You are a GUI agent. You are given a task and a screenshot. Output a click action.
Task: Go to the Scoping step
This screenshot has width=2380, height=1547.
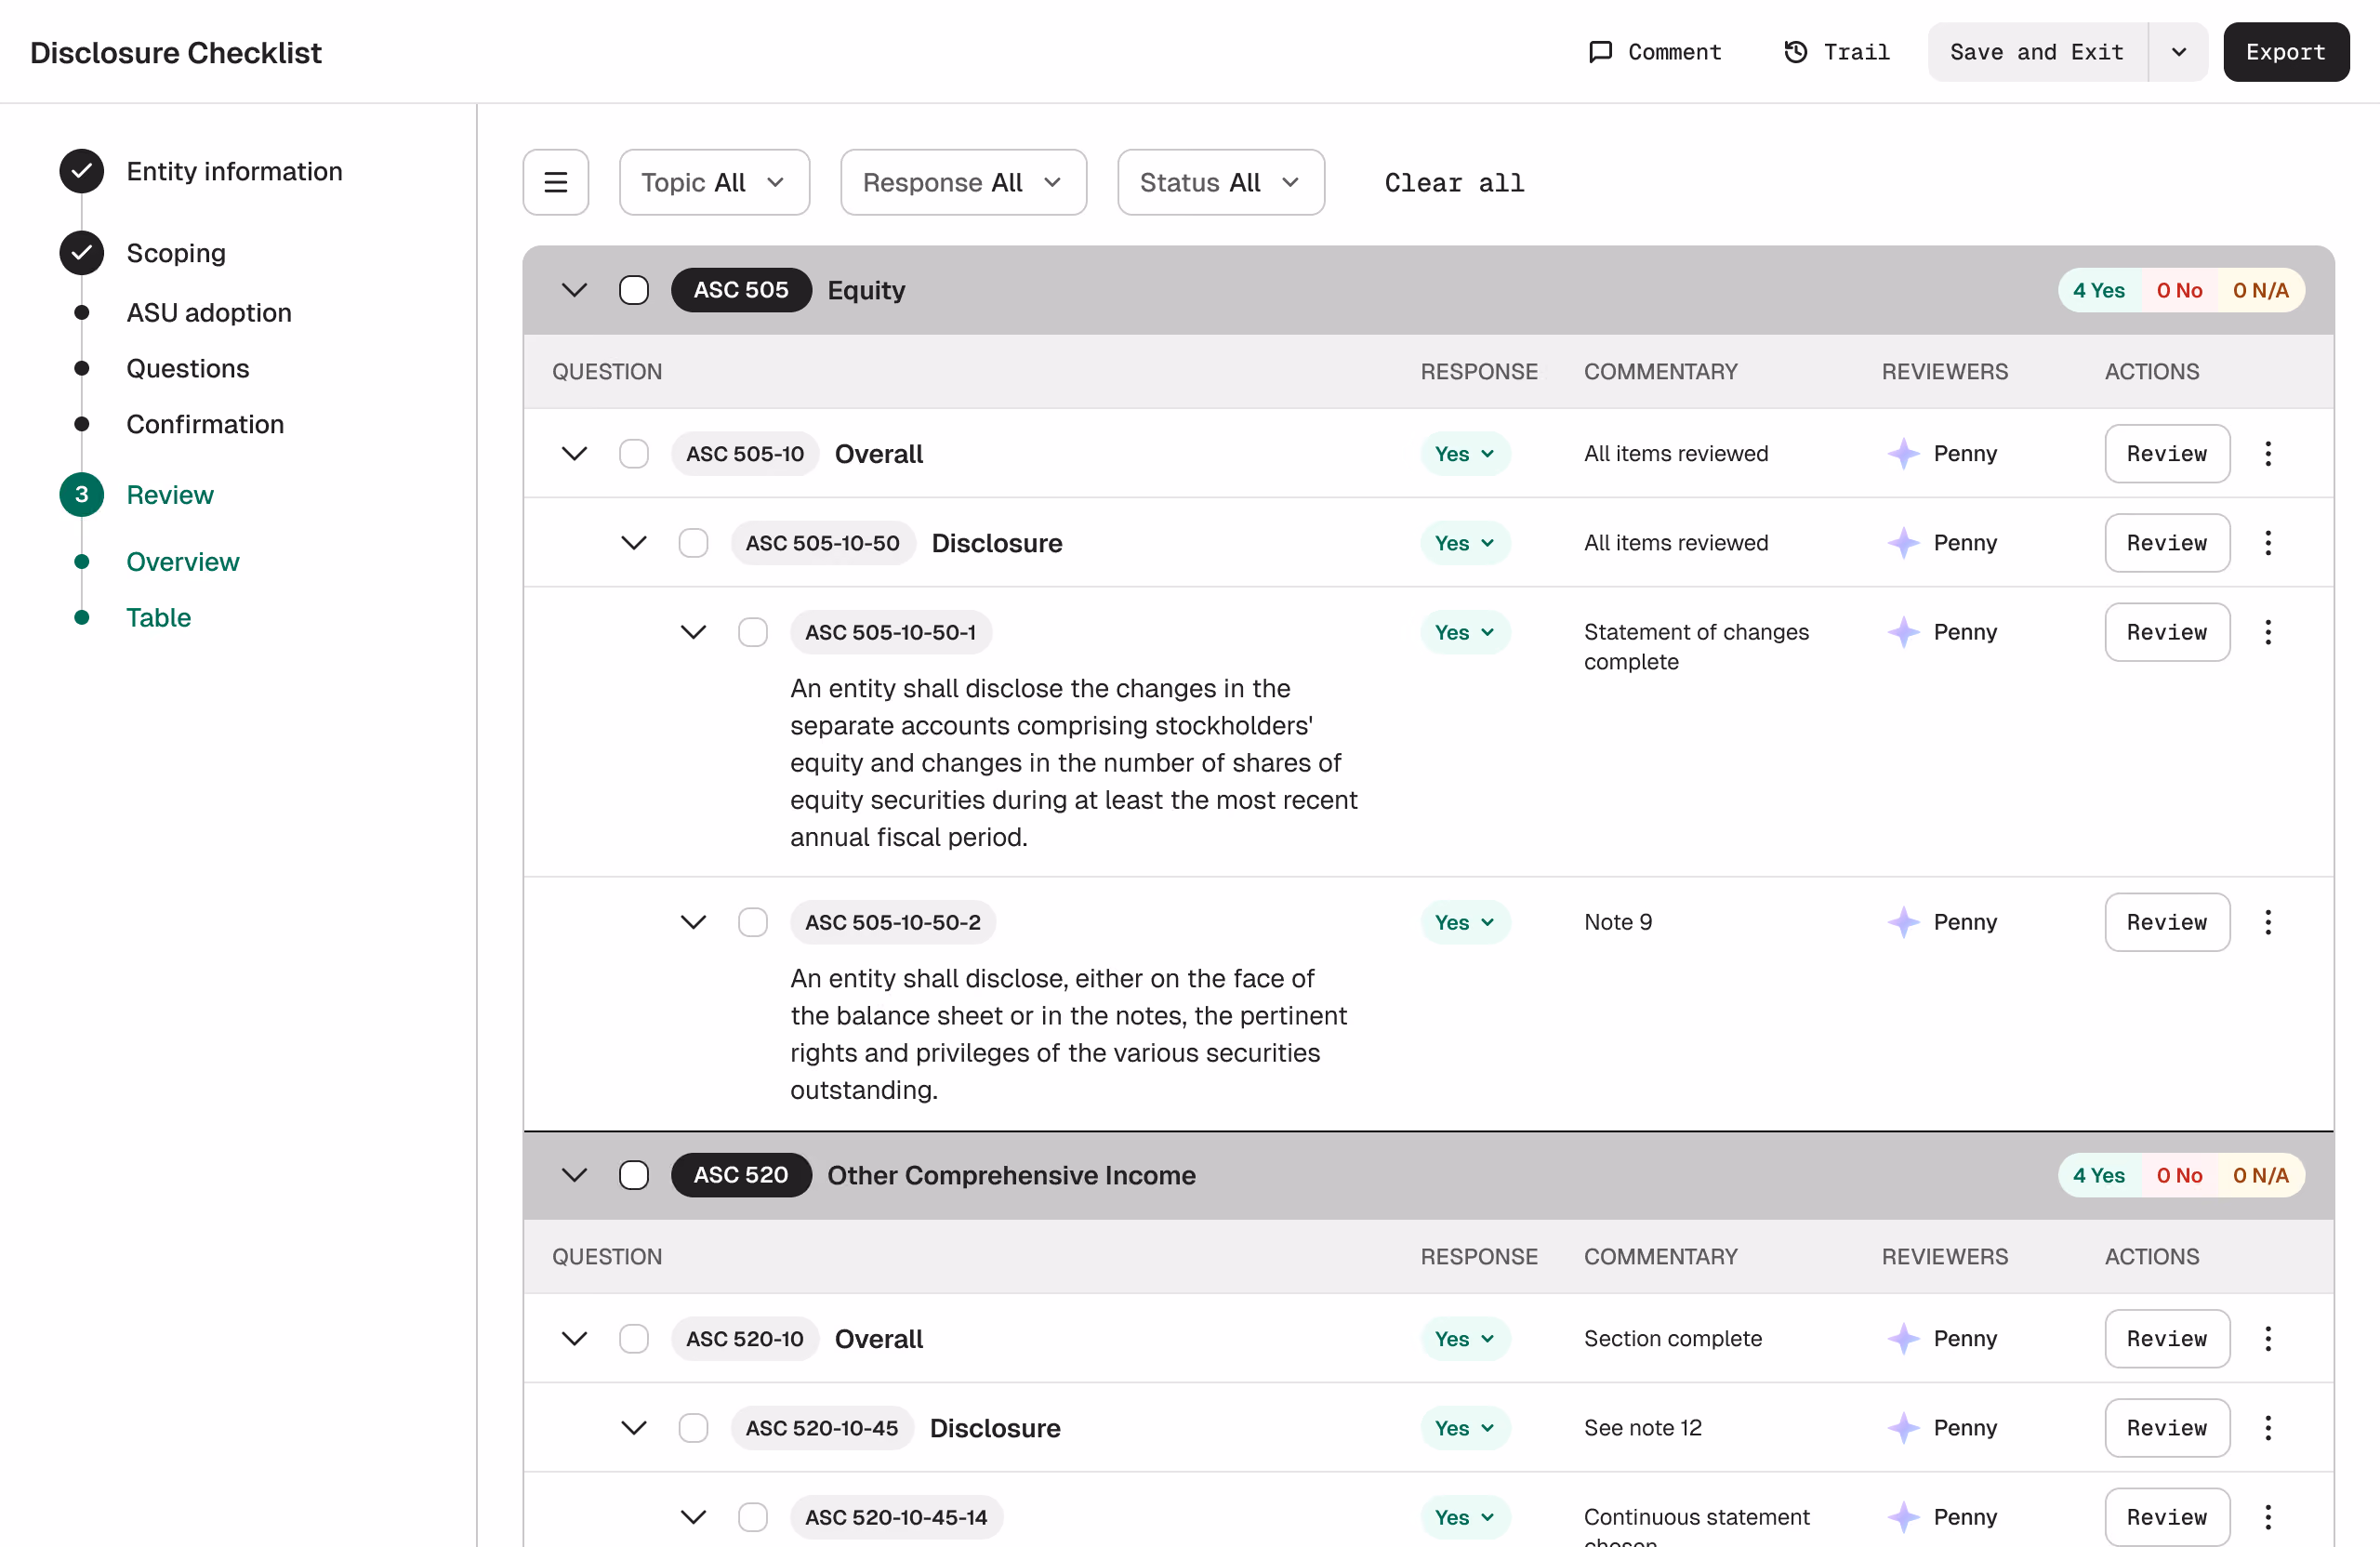point(176,253)
